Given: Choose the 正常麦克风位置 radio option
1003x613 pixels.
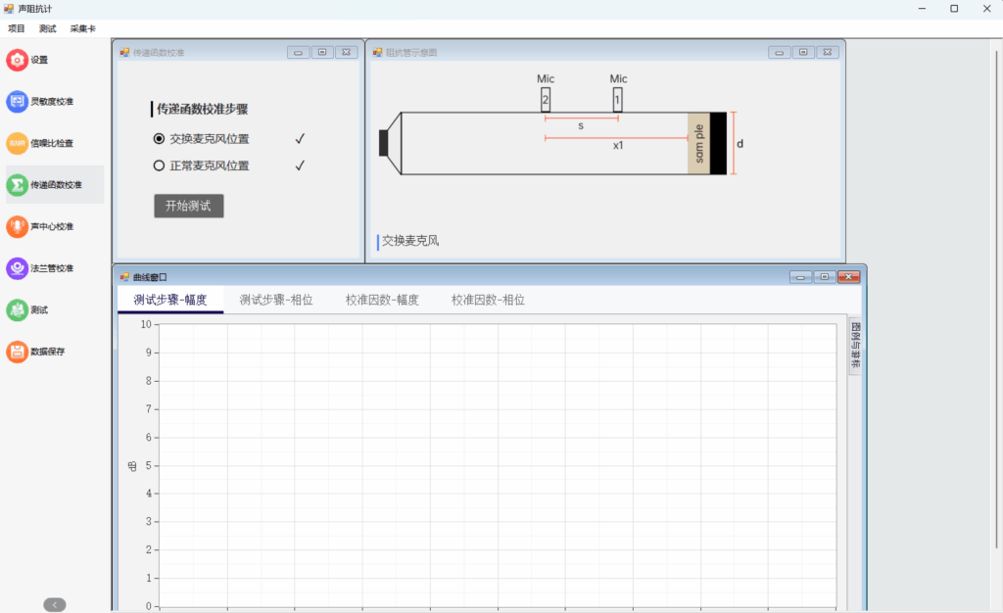Looking at the screenshot, I should click(x=159, y=165).
